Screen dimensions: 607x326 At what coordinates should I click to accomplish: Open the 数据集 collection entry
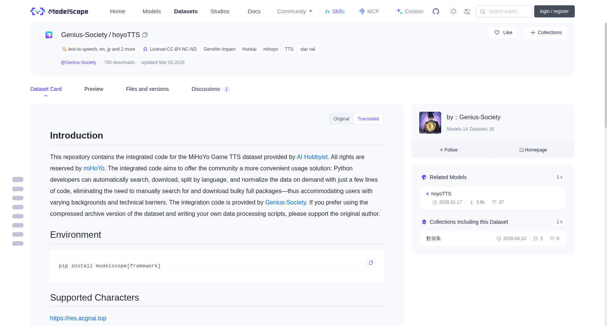pyautogui.click(x=492, y=239)
